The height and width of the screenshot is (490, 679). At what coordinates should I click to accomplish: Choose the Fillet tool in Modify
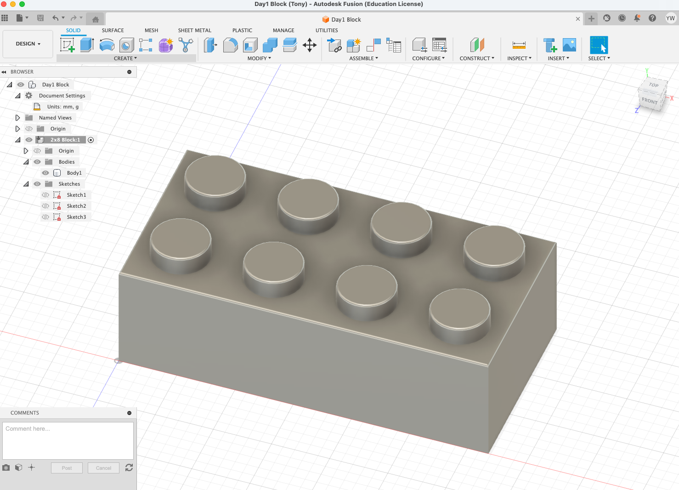[x=231, y=45]
